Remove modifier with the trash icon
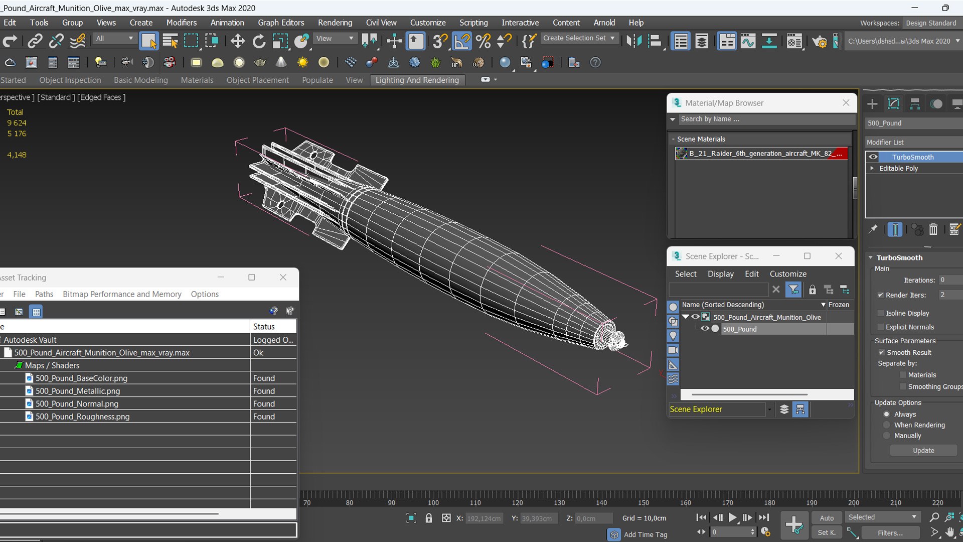The image size is (963, 542). pos(933,229)
